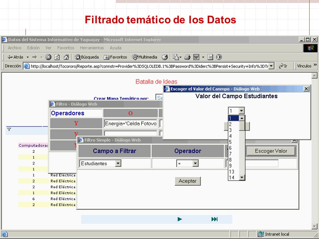Viewport: 319px width, 239px height.
Task: Open the Favoritos menu in the menu bar
Action: click(x=65, y=48)
